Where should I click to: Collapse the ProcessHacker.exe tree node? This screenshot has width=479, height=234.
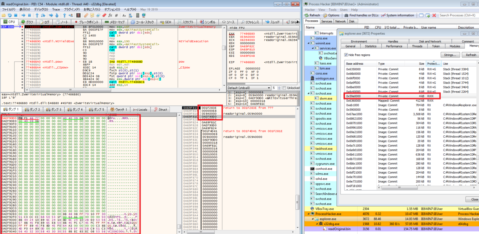click(x=309, y=214)
